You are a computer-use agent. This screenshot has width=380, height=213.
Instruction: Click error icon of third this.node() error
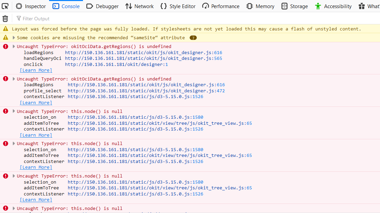pyautogui.click(x=5, y=176)
